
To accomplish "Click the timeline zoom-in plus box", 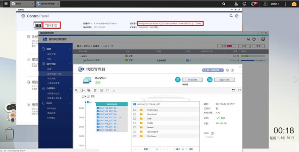I will [x=88, y=96].
